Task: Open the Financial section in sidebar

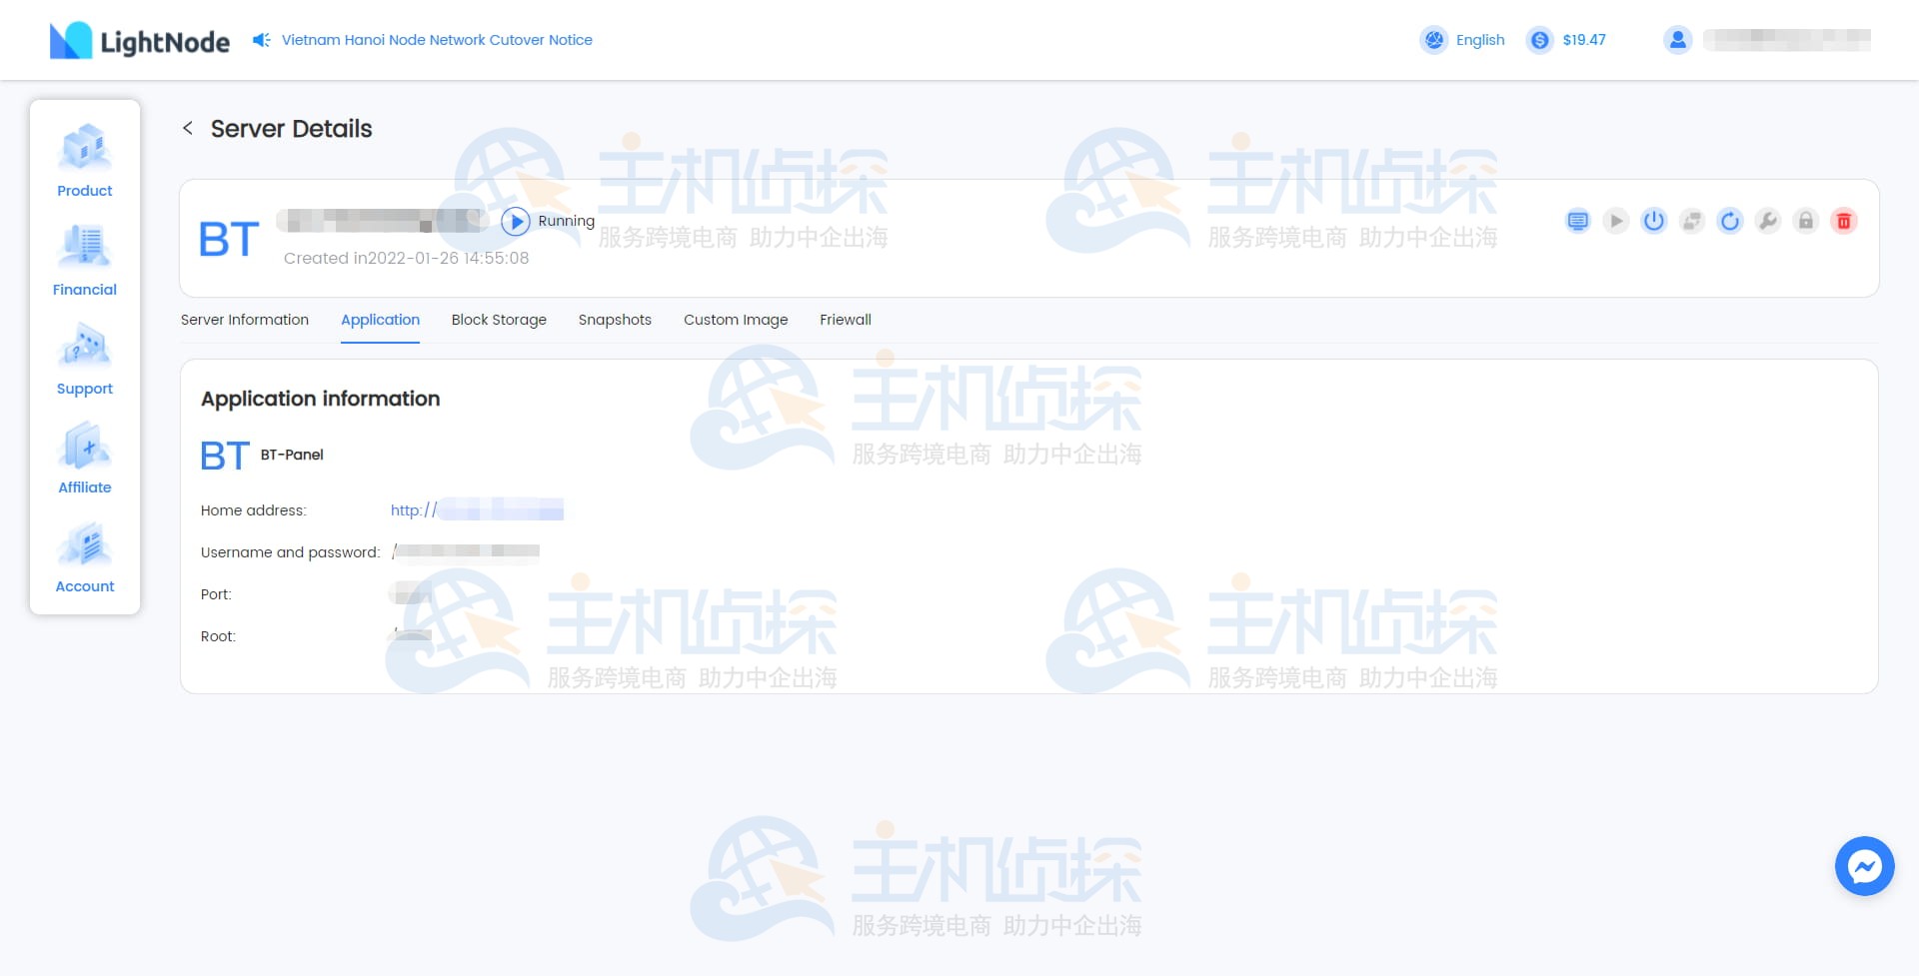Action: pos(84,262)
